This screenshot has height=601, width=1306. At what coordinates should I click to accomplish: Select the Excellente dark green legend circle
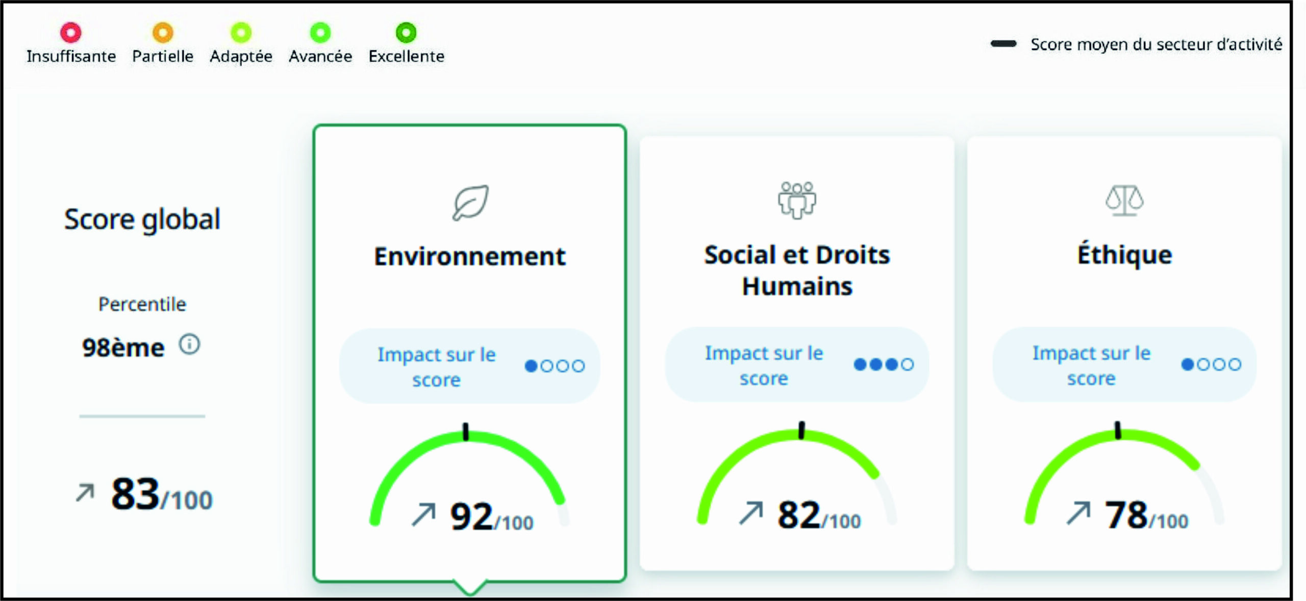[x=406, y=33]
